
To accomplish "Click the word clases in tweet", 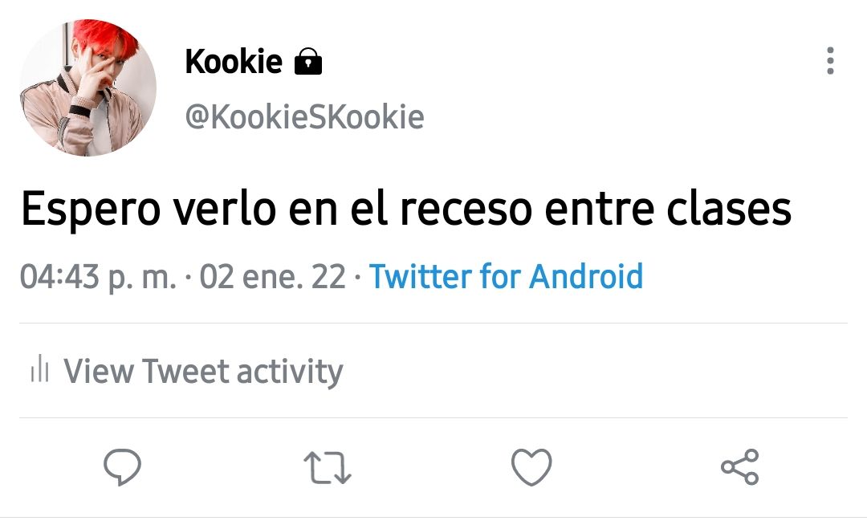I will coord(729,209).
